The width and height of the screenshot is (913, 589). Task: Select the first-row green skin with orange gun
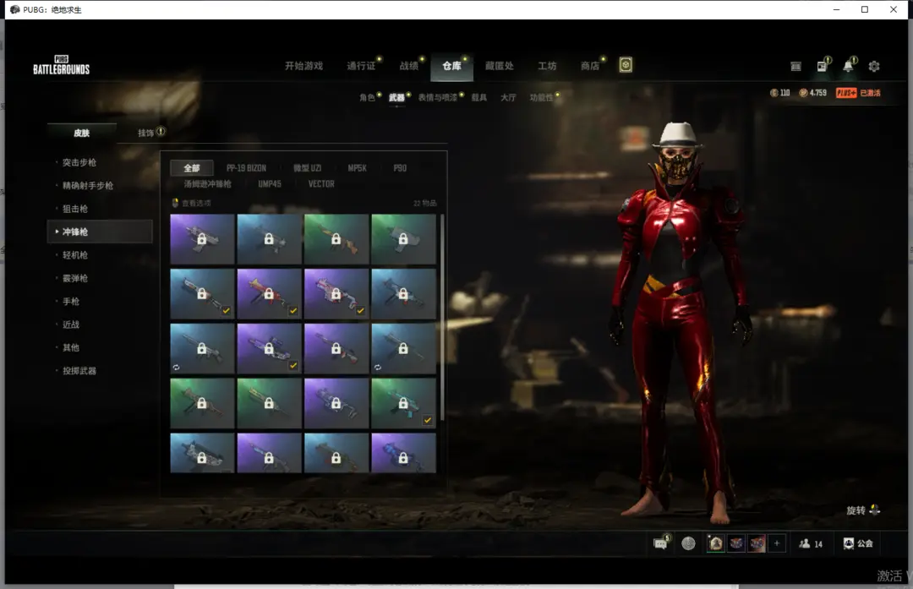pos(336,239)
